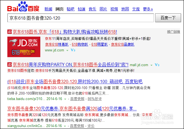Click the 百度一下 search button
Screen dimensions: 184x129
tap(168, 18)
